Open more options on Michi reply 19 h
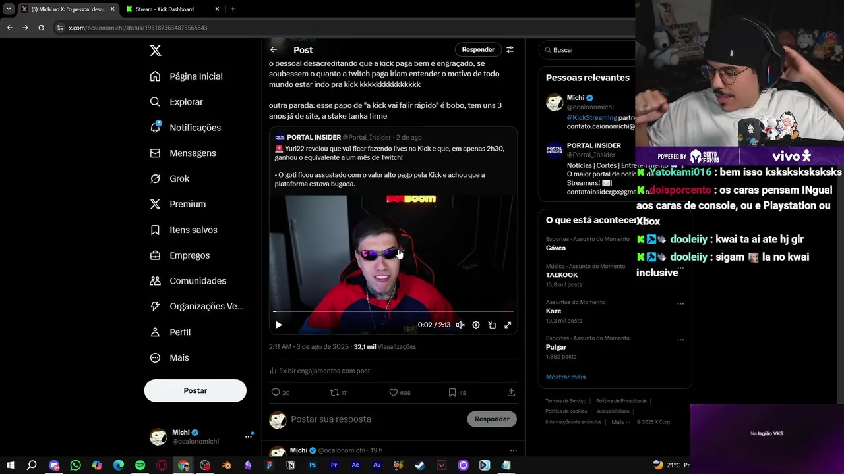This screenshot has height=474, width=844. (513, 450)
